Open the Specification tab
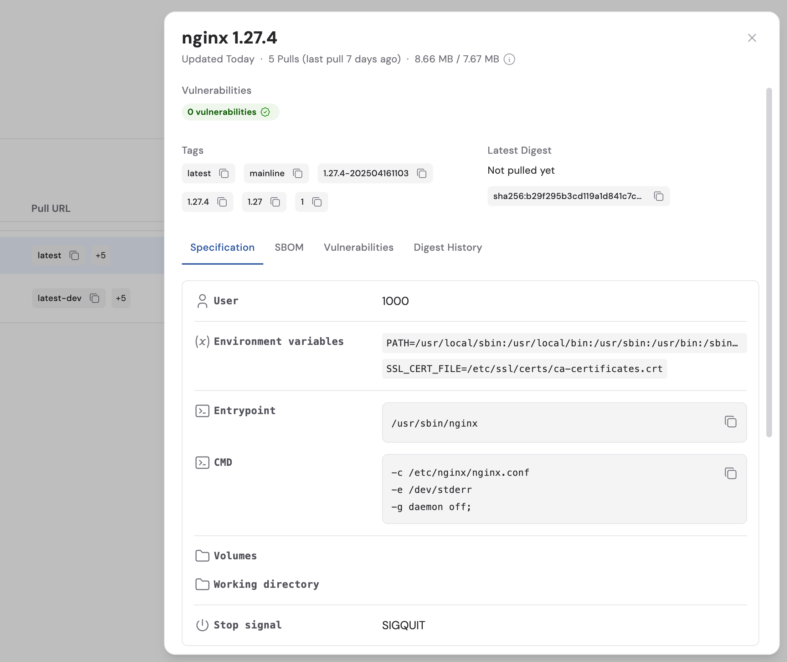This screenshot has width=787, height=662. click(x=222, y=248)
